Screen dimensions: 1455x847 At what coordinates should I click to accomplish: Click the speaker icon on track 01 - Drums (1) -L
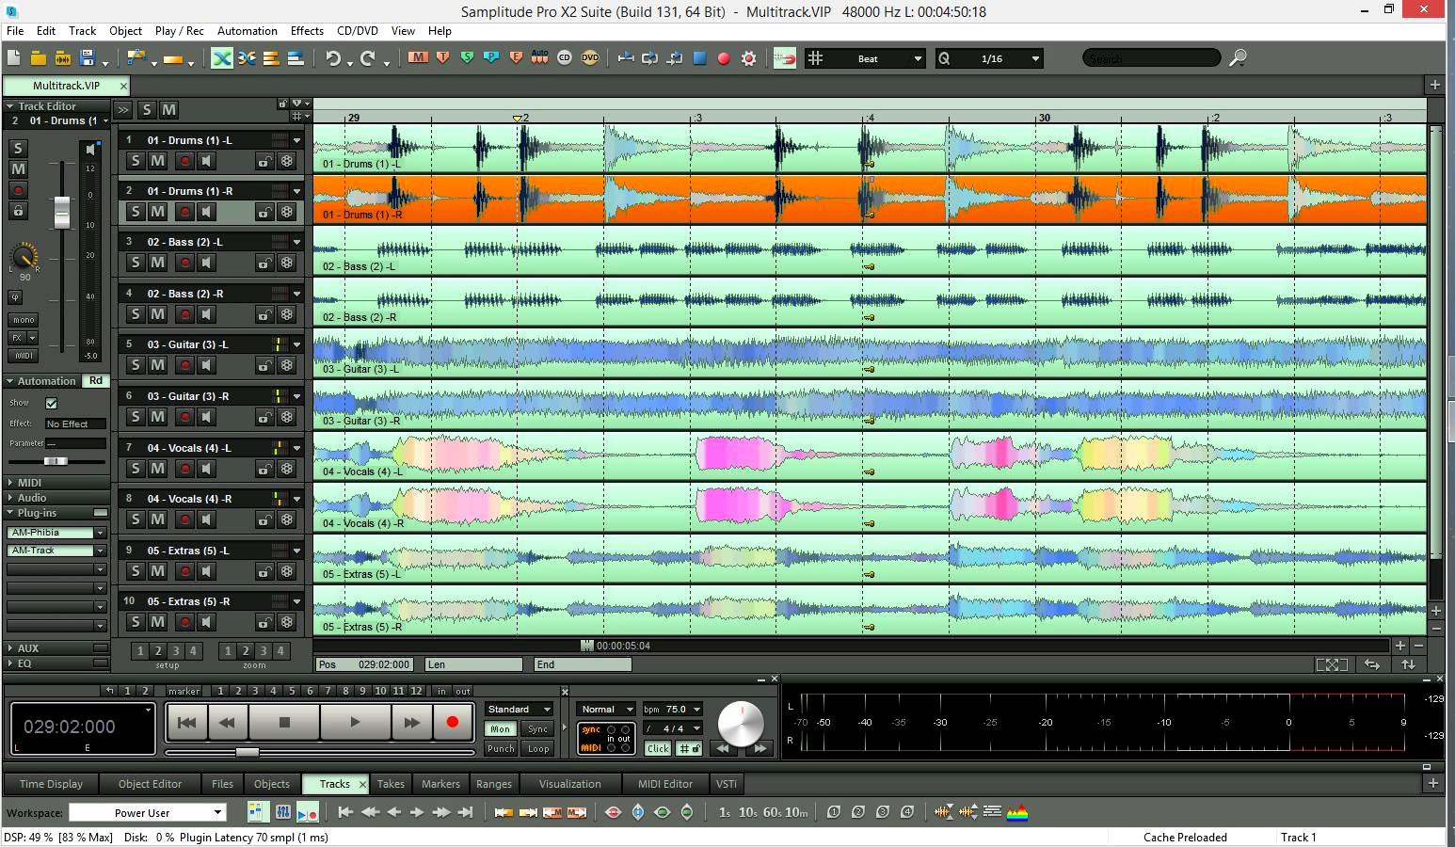coord(207,161)
